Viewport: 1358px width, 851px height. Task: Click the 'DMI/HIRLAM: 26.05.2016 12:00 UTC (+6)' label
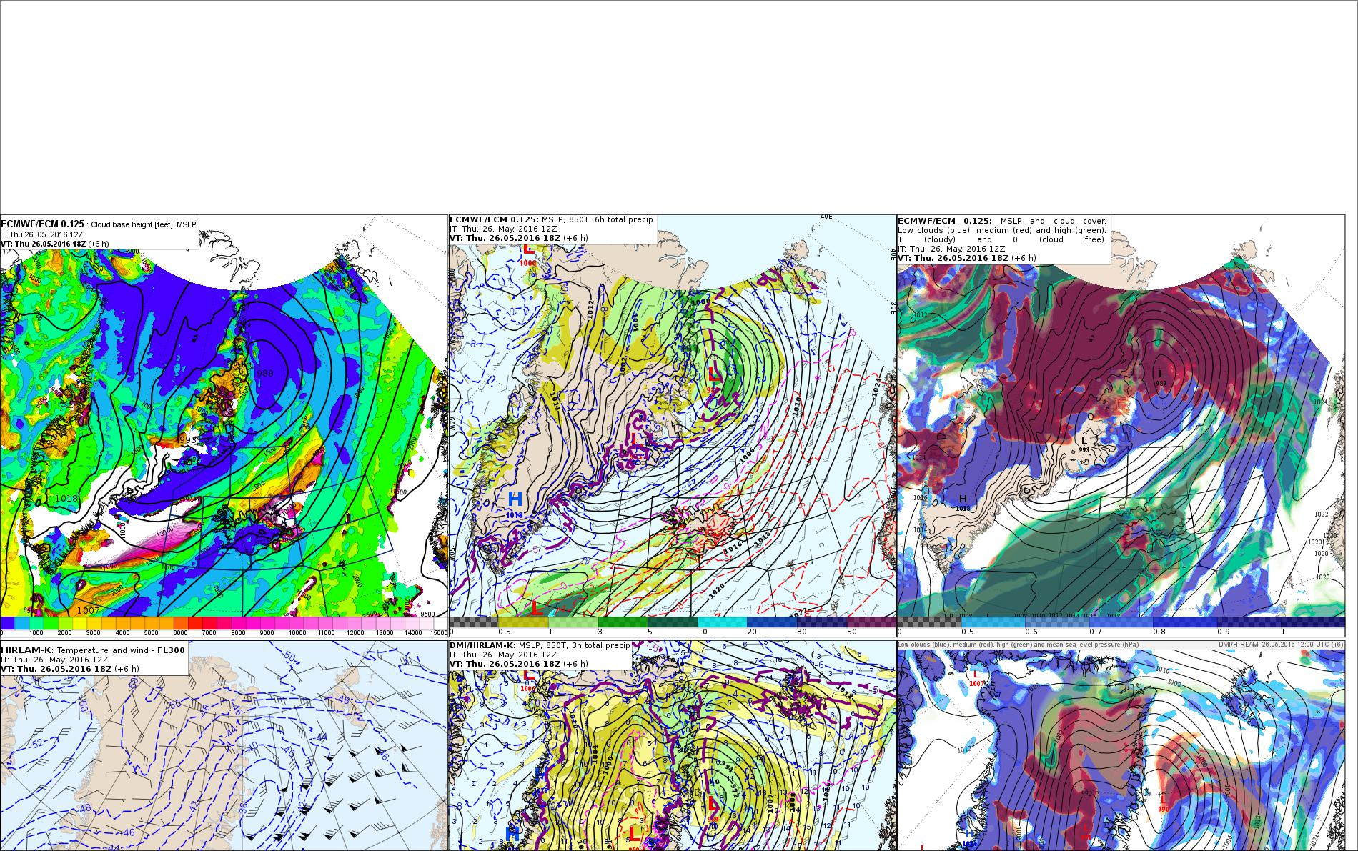[x=1282, y=645]
